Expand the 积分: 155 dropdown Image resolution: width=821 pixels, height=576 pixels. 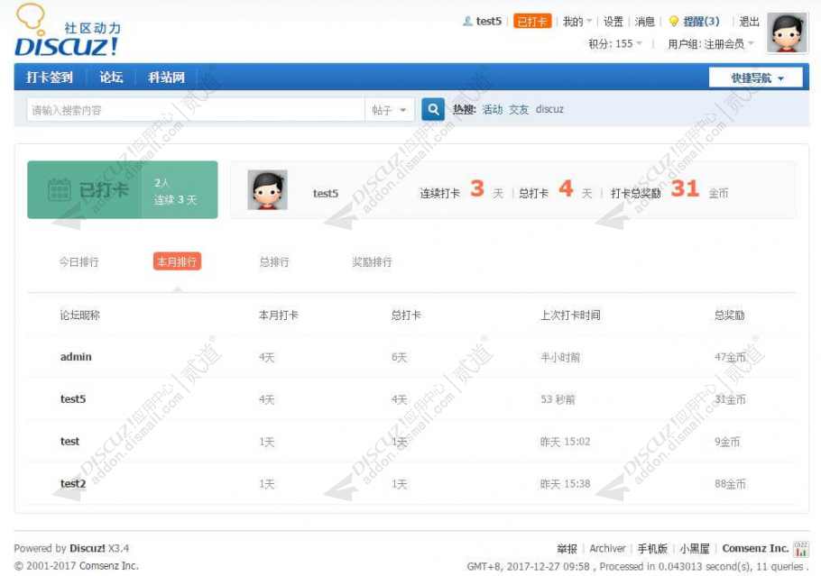click(614, 44)
